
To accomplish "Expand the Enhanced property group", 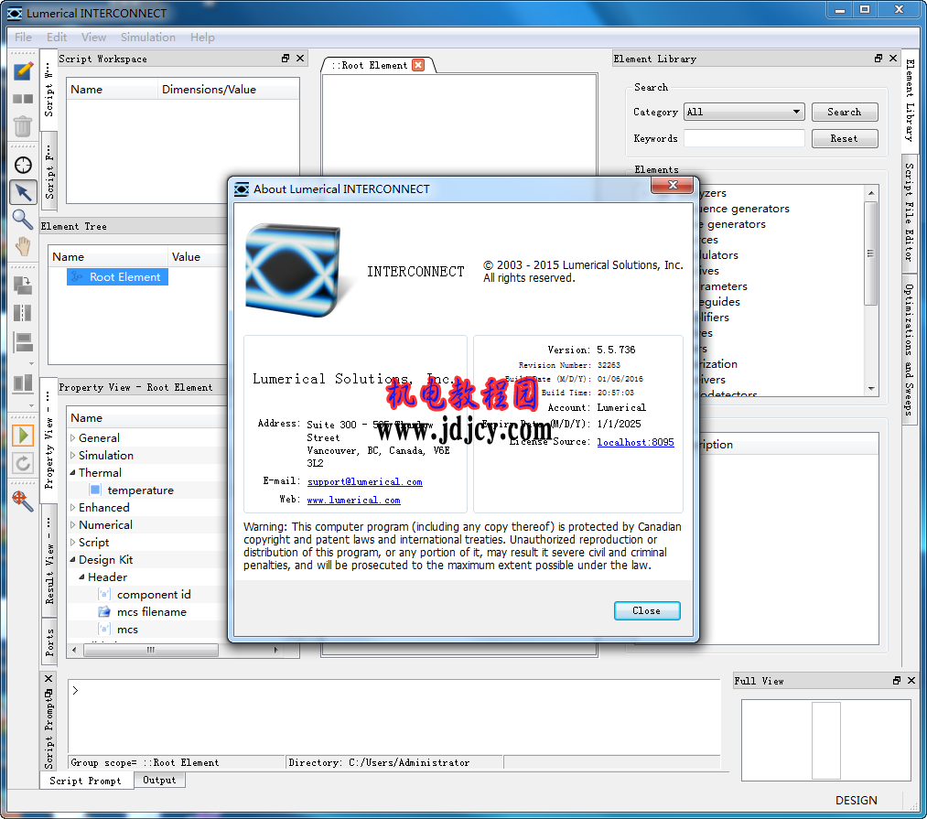I will (72, 507).
